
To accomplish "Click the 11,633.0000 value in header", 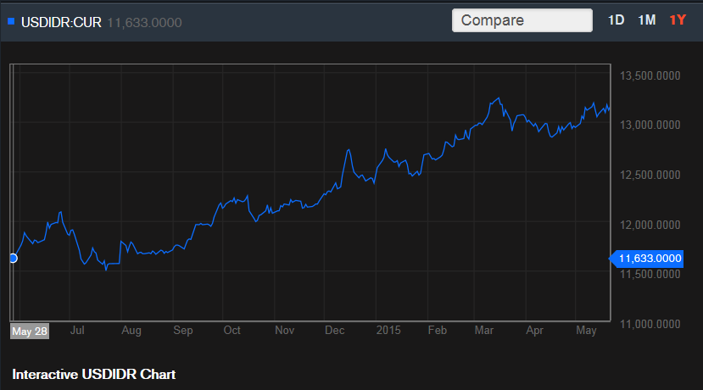I will [x=144, y=22].
